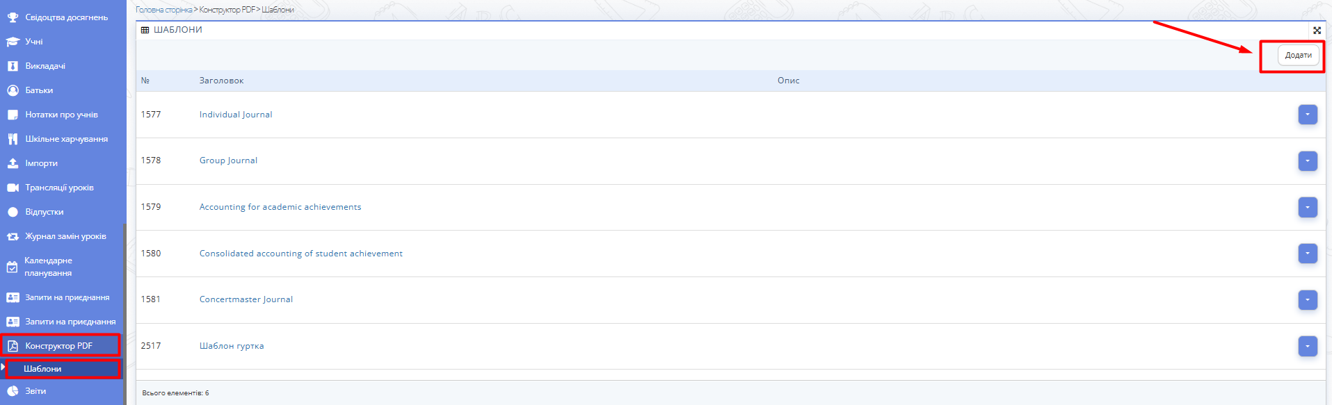This screenshot has height=405, width=1332.
Task: Click the video camera icon for Трансляції уроків
Action: click(13, 188)
